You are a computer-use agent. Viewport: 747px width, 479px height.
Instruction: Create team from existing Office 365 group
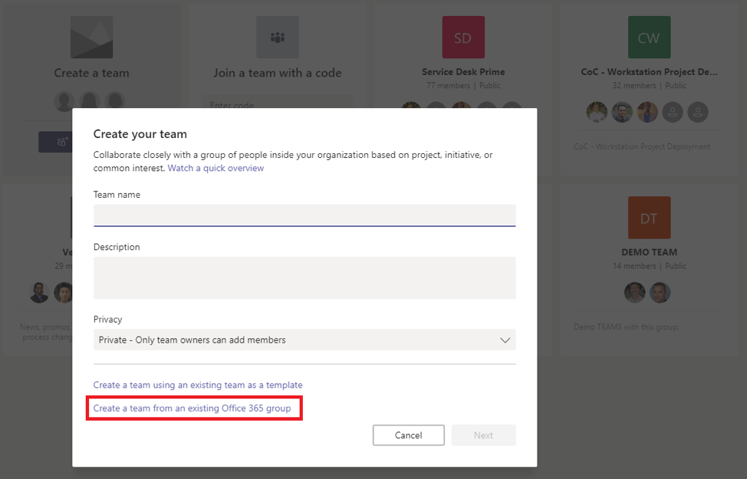point(192,408)
